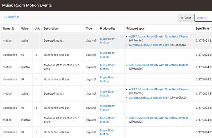The image size is (212, 138).
Task: Open ALERT app link in top highlighted row
Action: pos(159,37)
